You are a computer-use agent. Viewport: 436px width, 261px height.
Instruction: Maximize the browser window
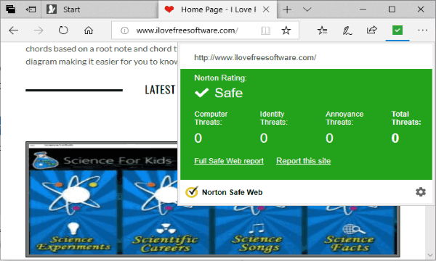(392, 9)
